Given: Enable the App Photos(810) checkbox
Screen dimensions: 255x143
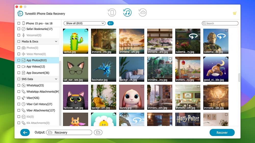Looking at the screenshot, I should coord(19,60).
